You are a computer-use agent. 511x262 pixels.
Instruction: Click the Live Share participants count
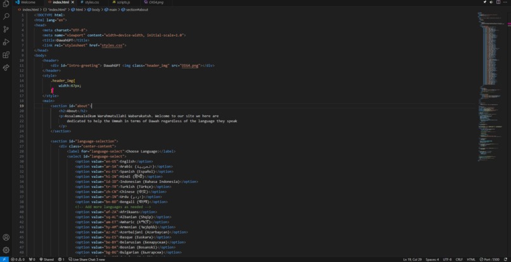(61, 259)
